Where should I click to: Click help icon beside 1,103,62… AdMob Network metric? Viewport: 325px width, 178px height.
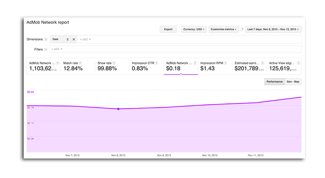[58, 63]
